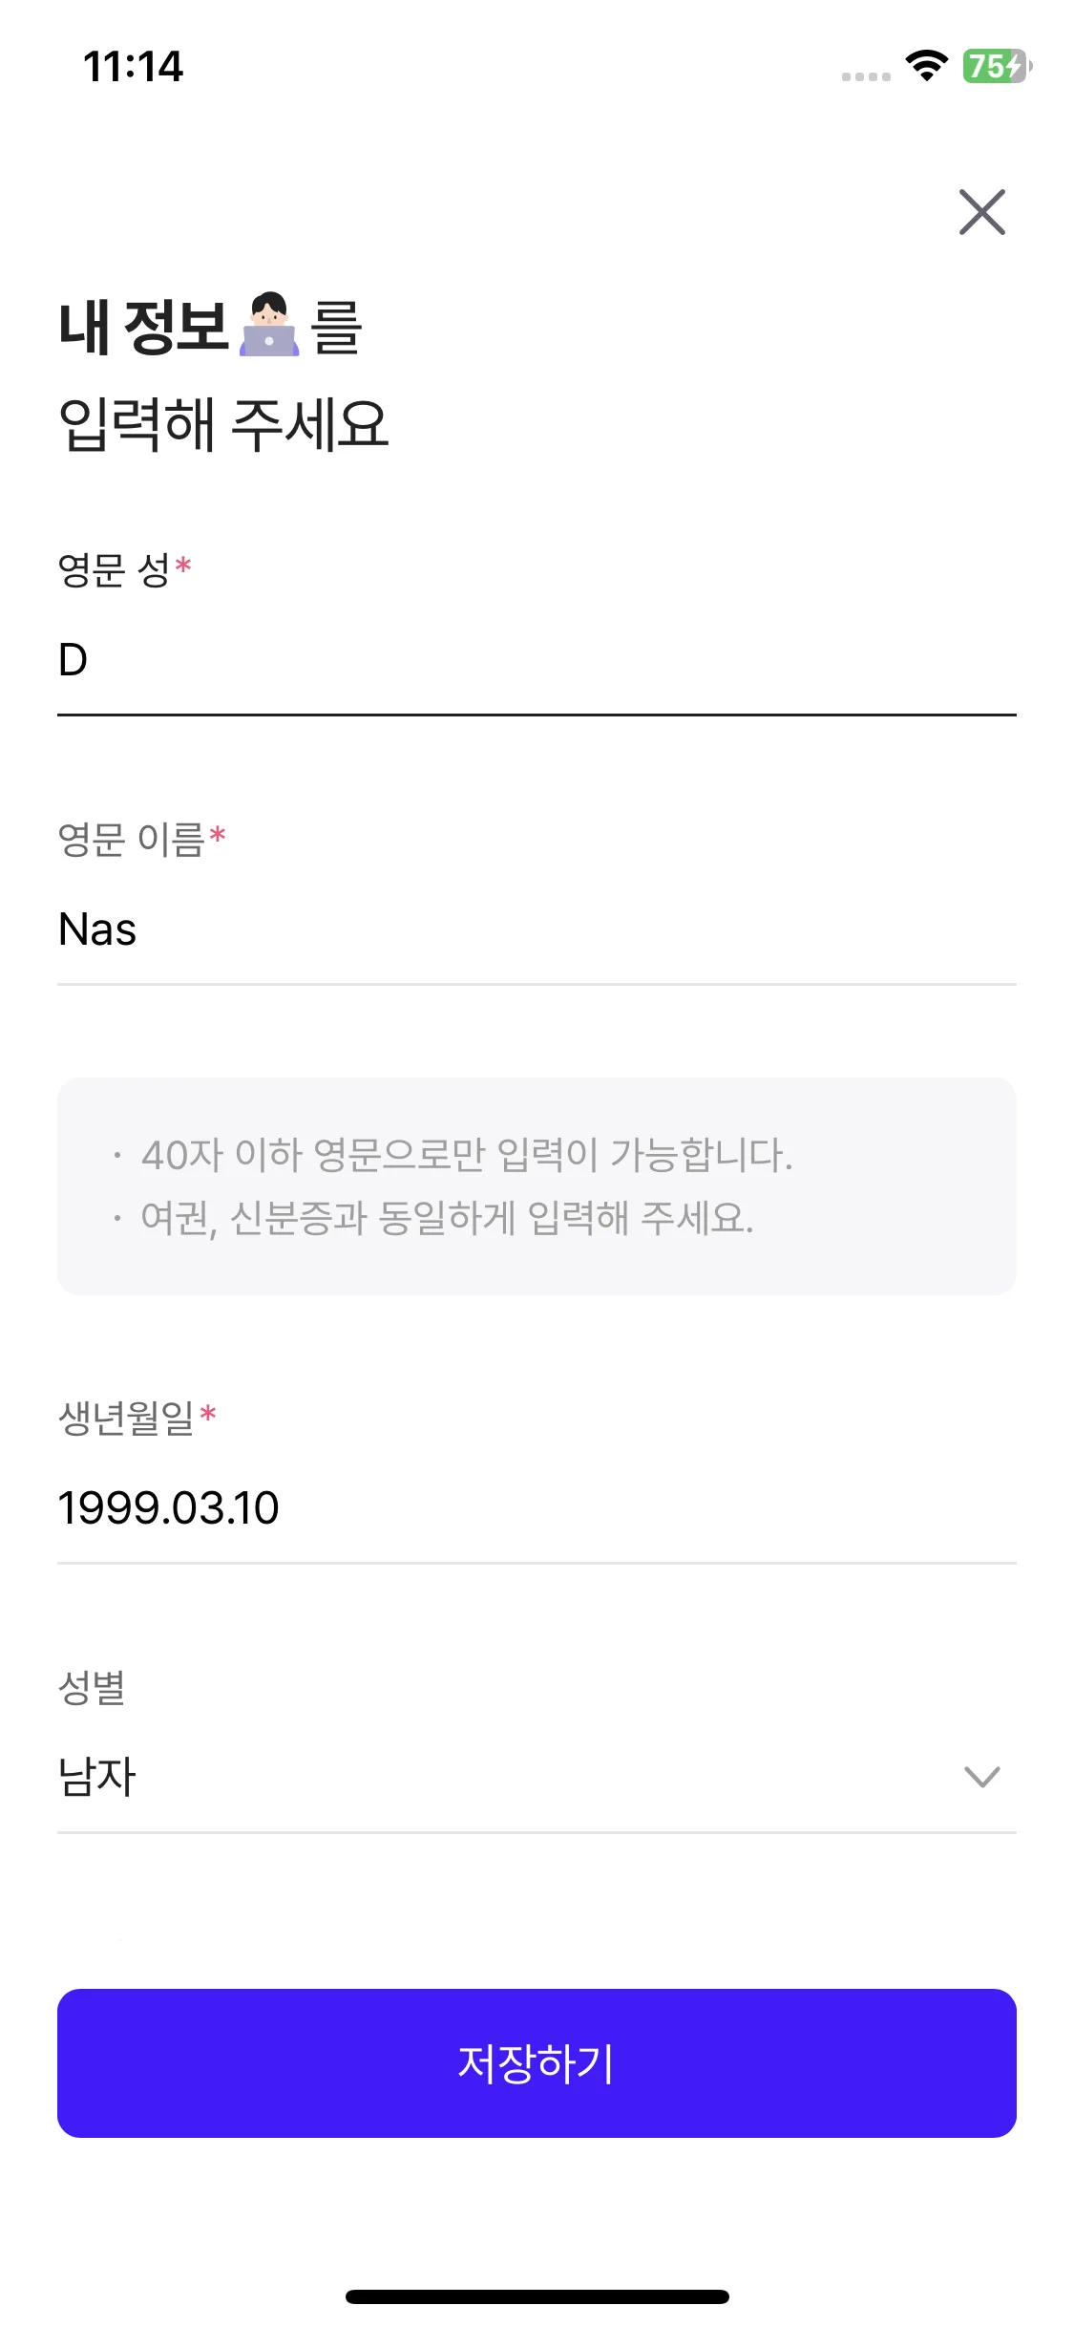Screen dimensions: 1074x2327
Task: Tap the 영문 성 label
Action: [x=115, y=570]
